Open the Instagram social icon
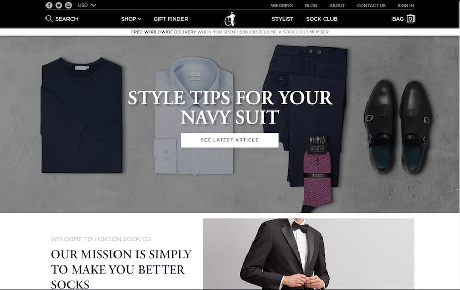This screenshot has width=460, height=290. (68, 5)
